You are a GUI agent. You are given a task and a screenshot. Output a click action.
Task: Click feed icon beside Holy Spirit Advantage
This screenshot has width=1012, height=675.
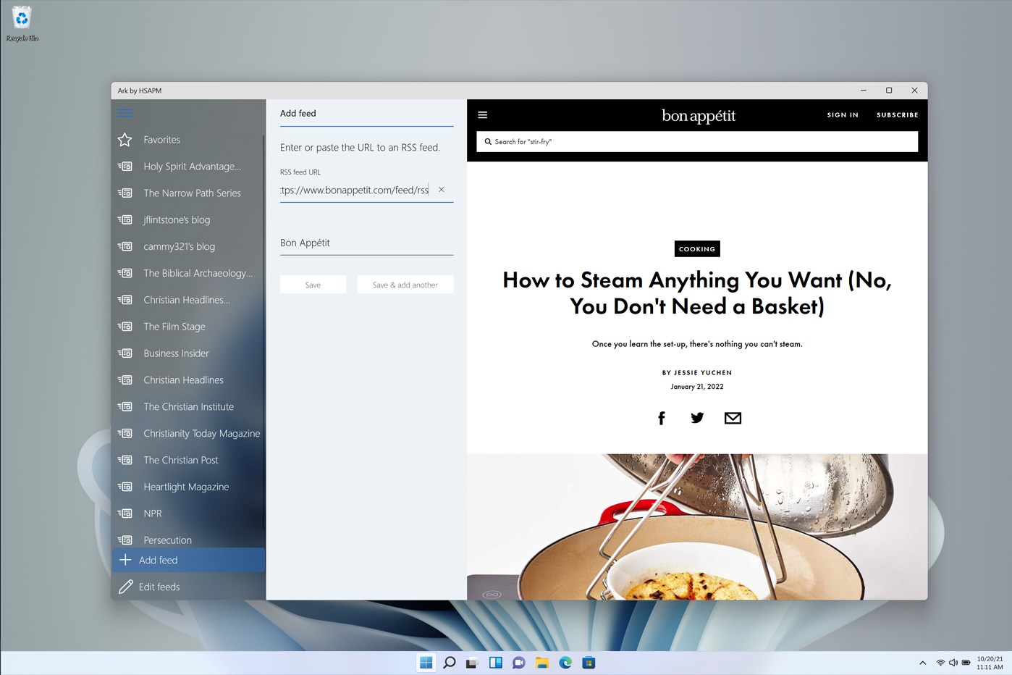click(125, 167)
